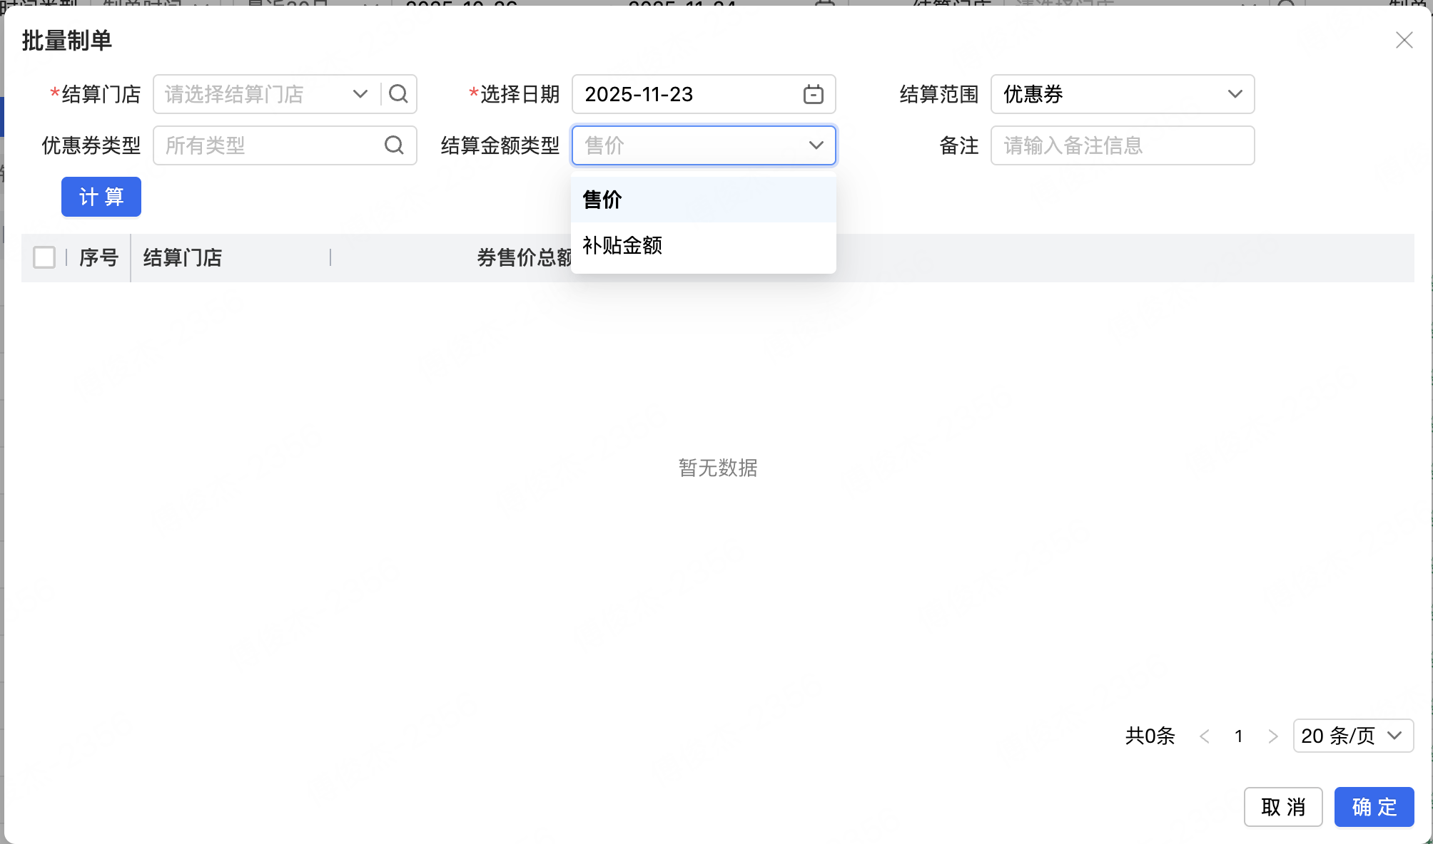
Task: Close the 批量制单 dialog with X icon
Action: 1404,41
